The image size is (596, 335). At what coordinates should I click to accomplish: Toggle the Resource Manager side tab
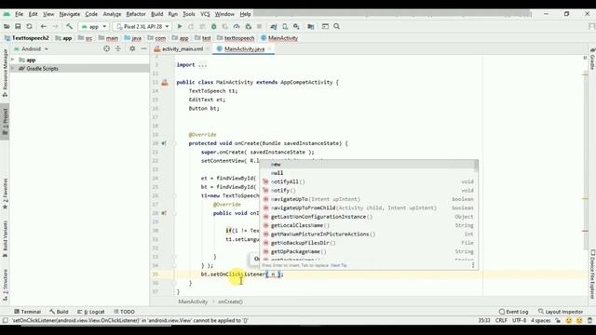[x=5, y=73]
